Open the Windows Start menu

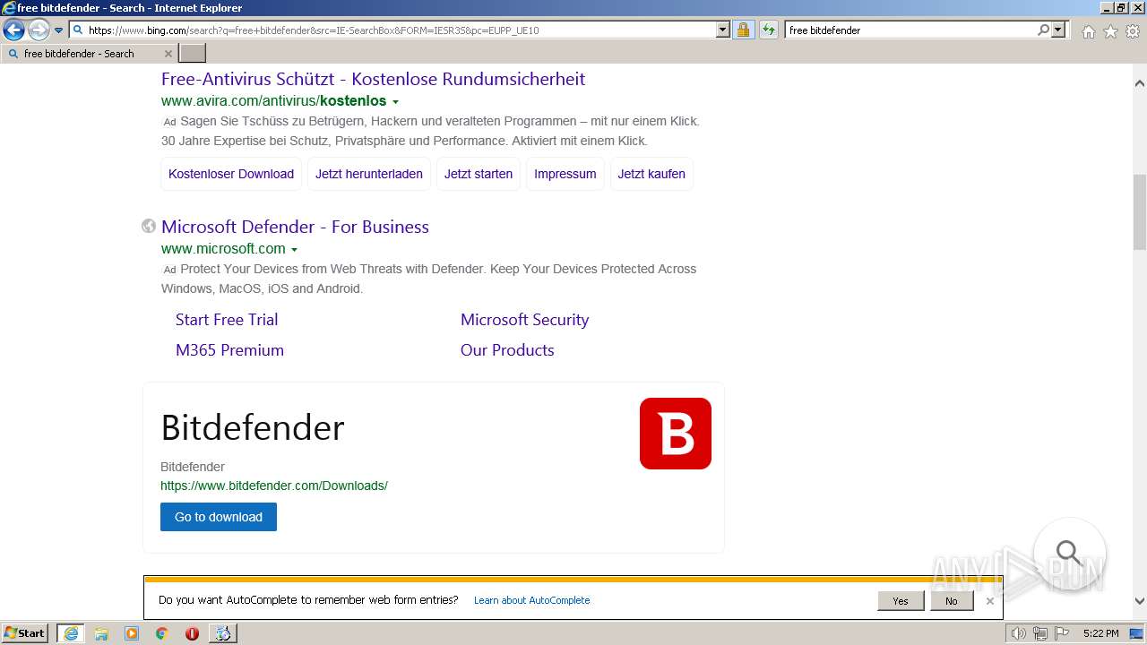tap(24, 632)
